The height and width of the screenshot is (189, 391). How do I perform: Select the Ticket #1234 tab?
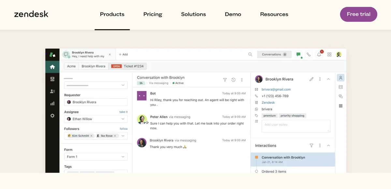pos(128,66)
